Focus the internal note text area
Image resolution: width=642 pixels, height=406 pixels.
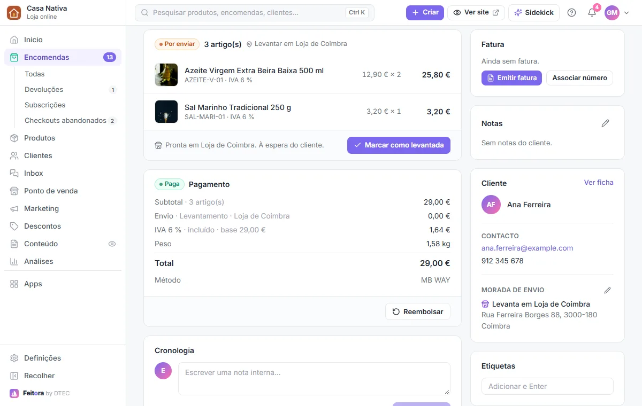click(314, 379)
